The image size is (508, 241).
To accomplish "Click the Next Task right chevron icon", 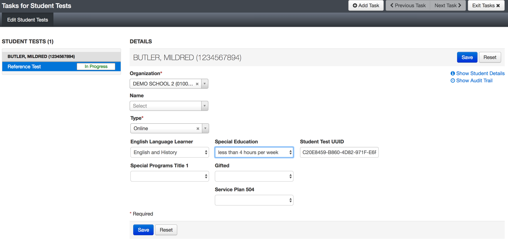I will (x=460, y=5).
